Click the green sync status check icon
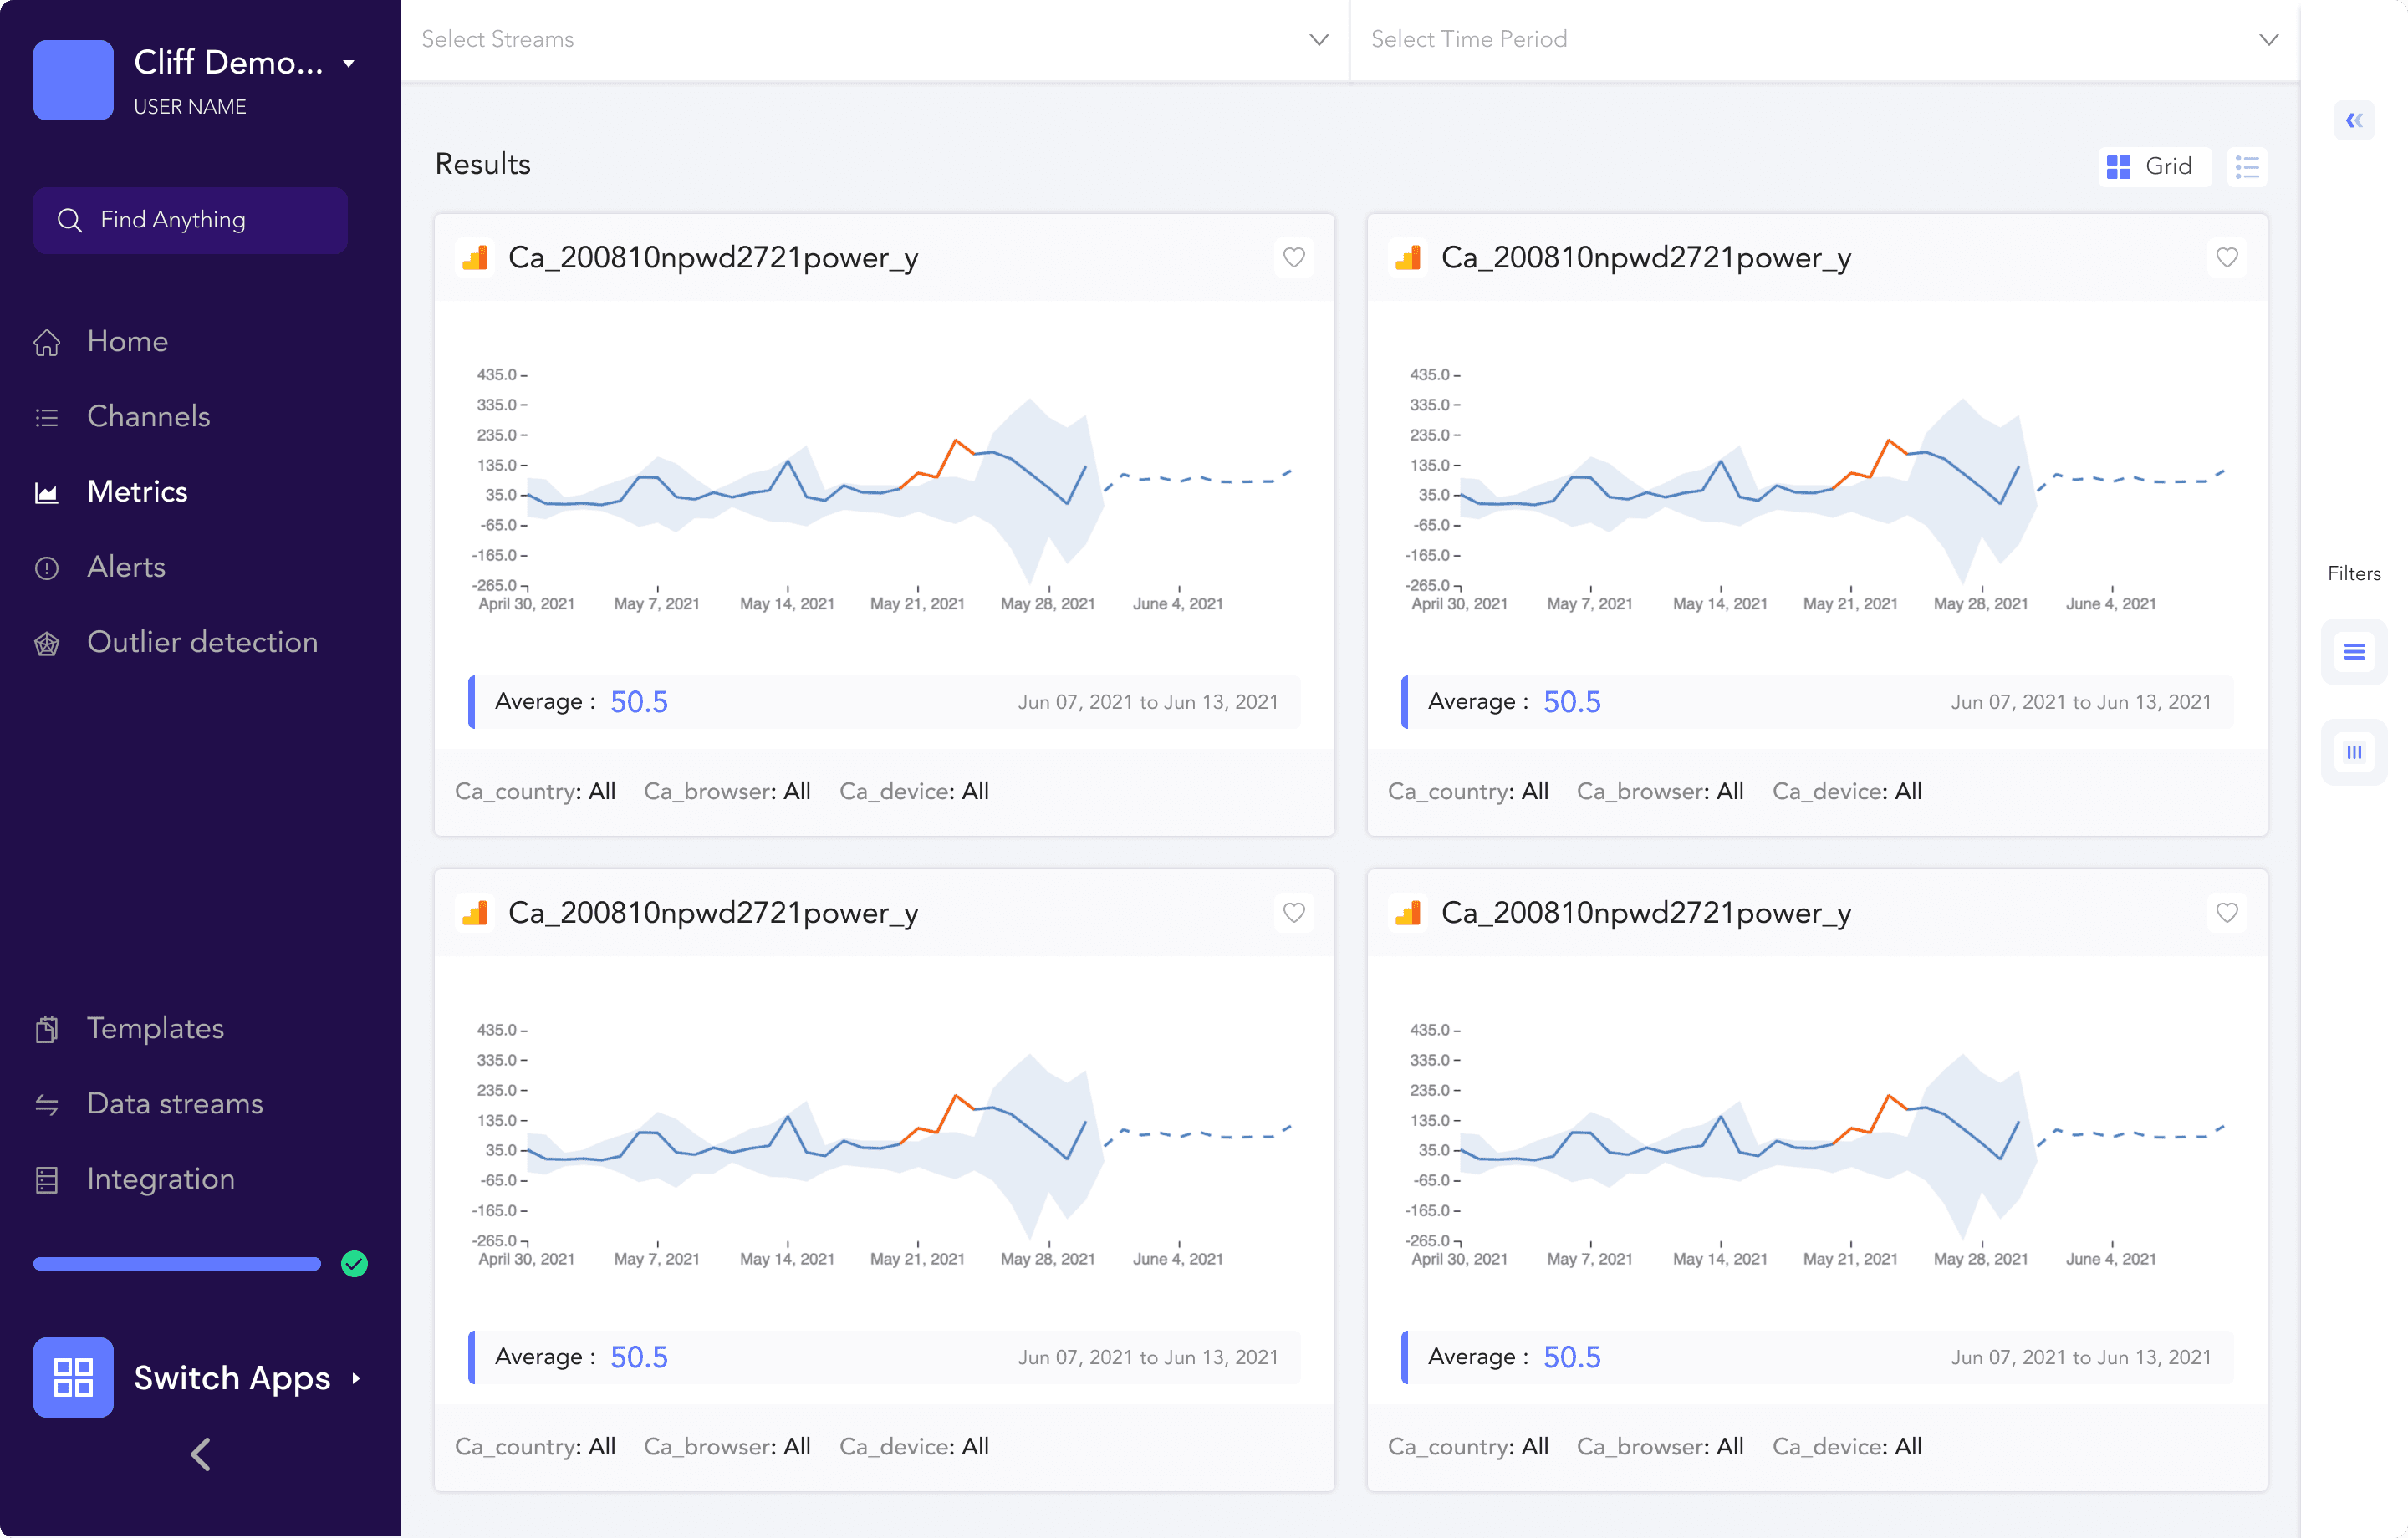Viewport: 2408px width, 1538px height. [354, 1263]
